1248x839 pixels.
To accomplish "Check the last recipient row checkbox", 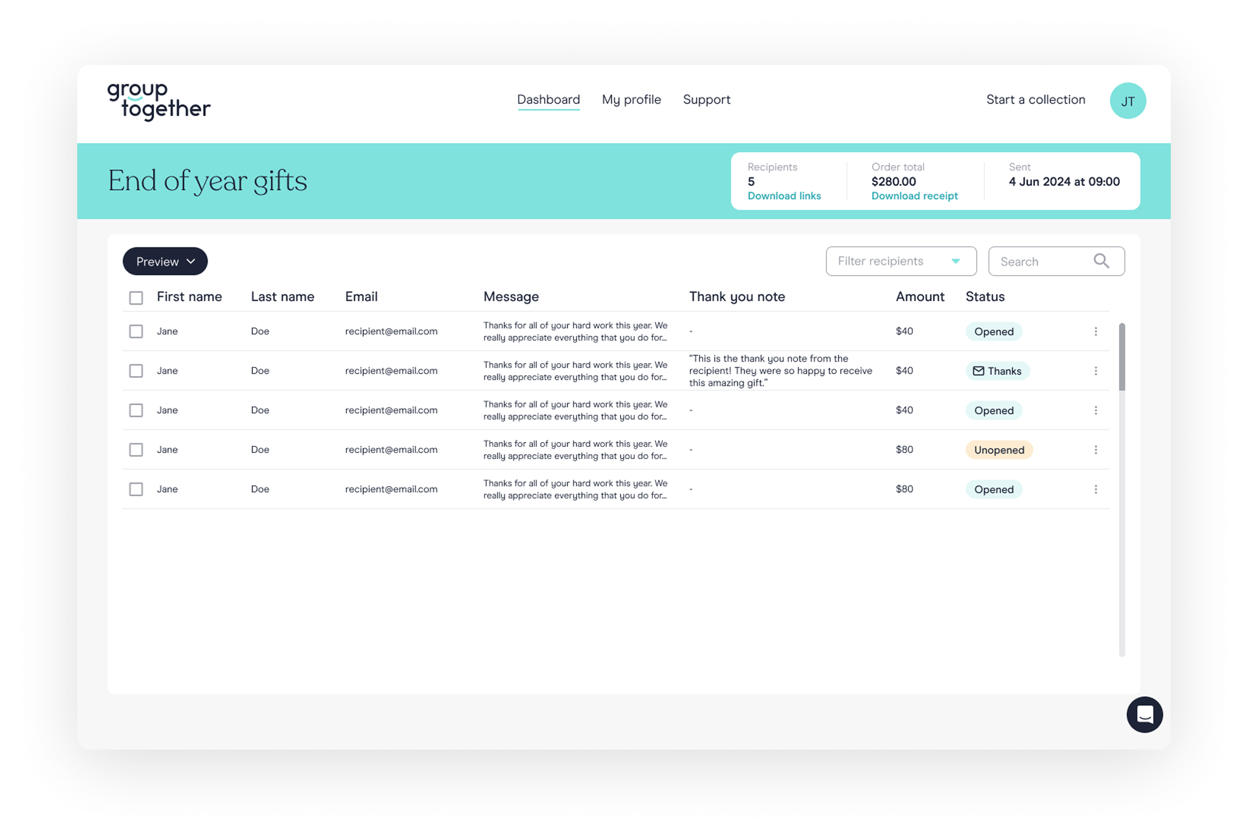I will point(136,489).
